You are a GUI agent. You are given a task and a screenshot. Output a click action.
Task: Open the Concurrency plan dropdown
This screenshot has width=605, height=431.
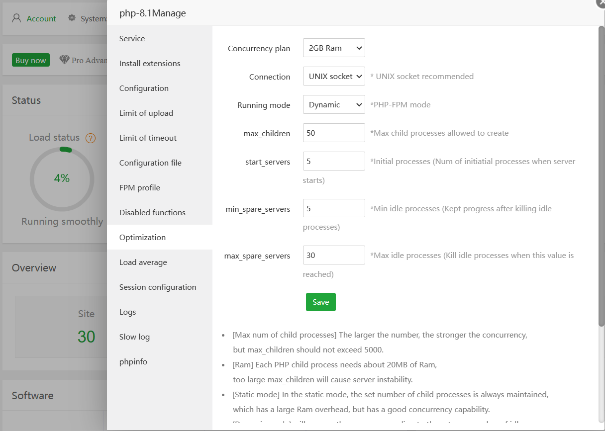(334, 48)
